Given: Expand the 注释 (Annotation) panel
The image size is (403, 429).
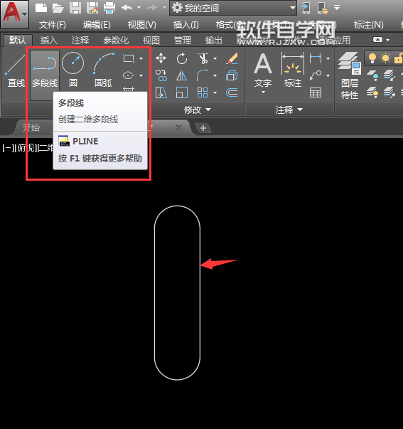Looking at the screenshot, I should 289,110.
